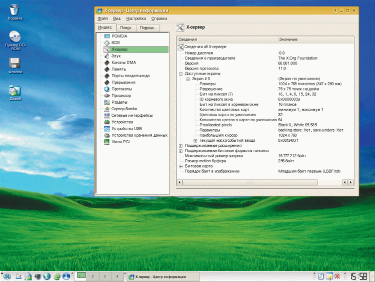Switch to virtual desktop 2
Image resolution: width=375 pixels, height=282 pixels.
pyautogui.click(x=92, y=276)
